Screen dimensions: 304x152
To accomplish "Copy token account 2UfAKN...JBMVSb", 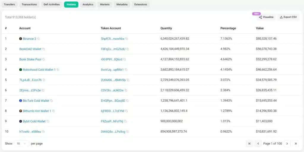I will click(x=128, y=80).
